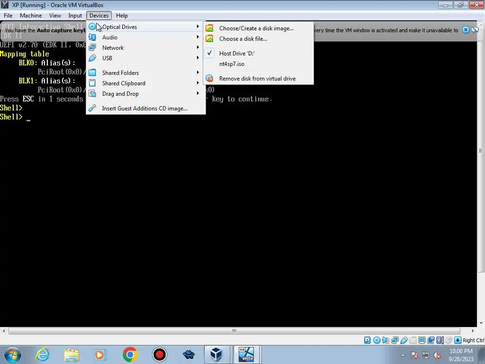
Task: Open Windows Media Player from the taskbar
Action: [x=100, y=355]
